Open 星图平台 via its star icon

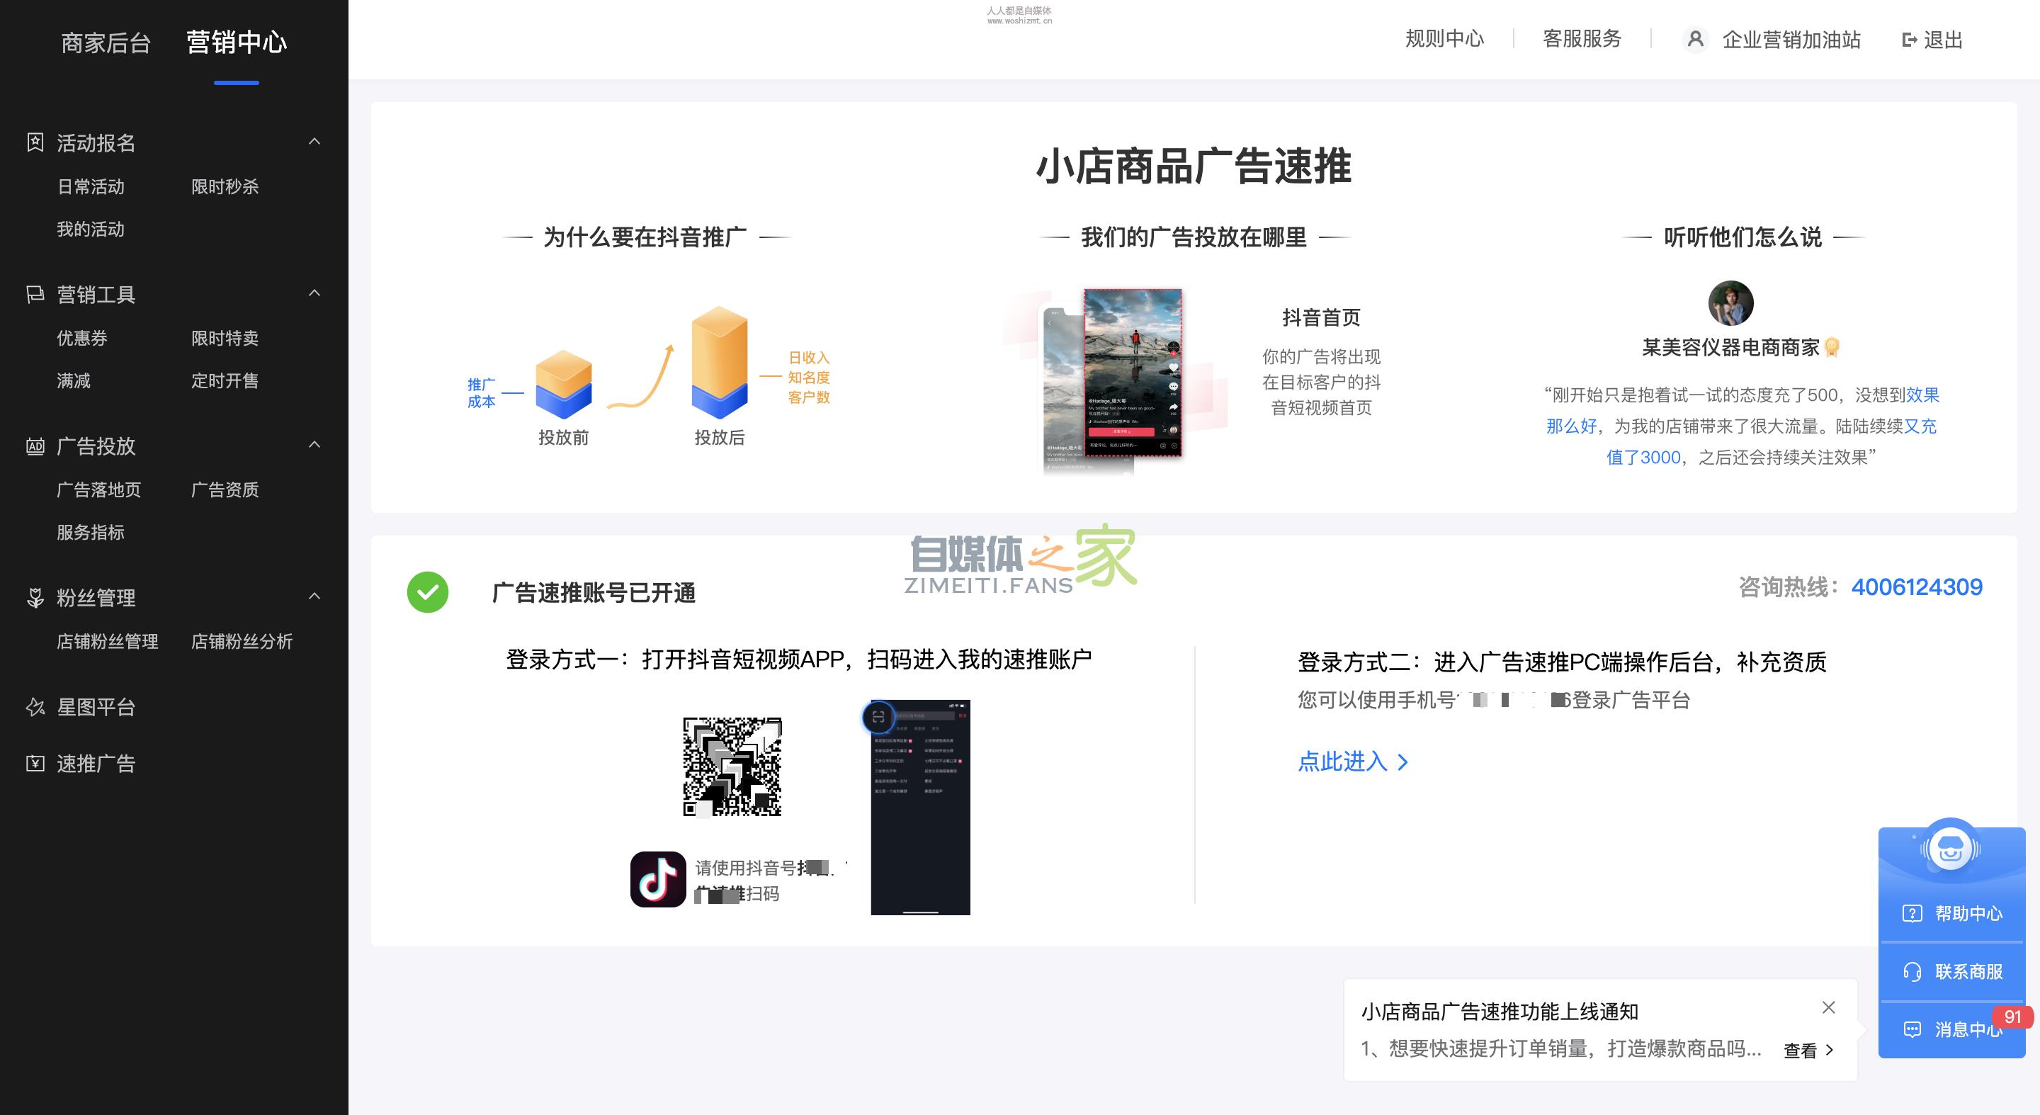coord(35,707)
